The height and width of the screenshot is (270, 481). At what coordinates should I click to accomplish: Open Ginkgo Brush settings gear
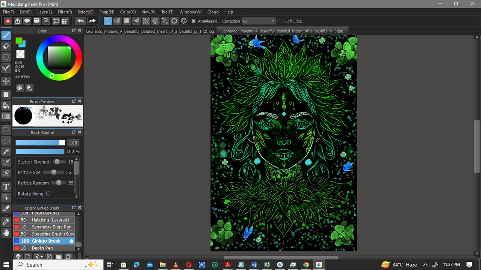pos(71,241)
